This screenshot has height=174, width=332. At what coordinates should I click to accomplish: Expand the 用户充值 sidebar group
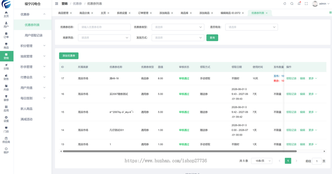click(x=32, y=88)
